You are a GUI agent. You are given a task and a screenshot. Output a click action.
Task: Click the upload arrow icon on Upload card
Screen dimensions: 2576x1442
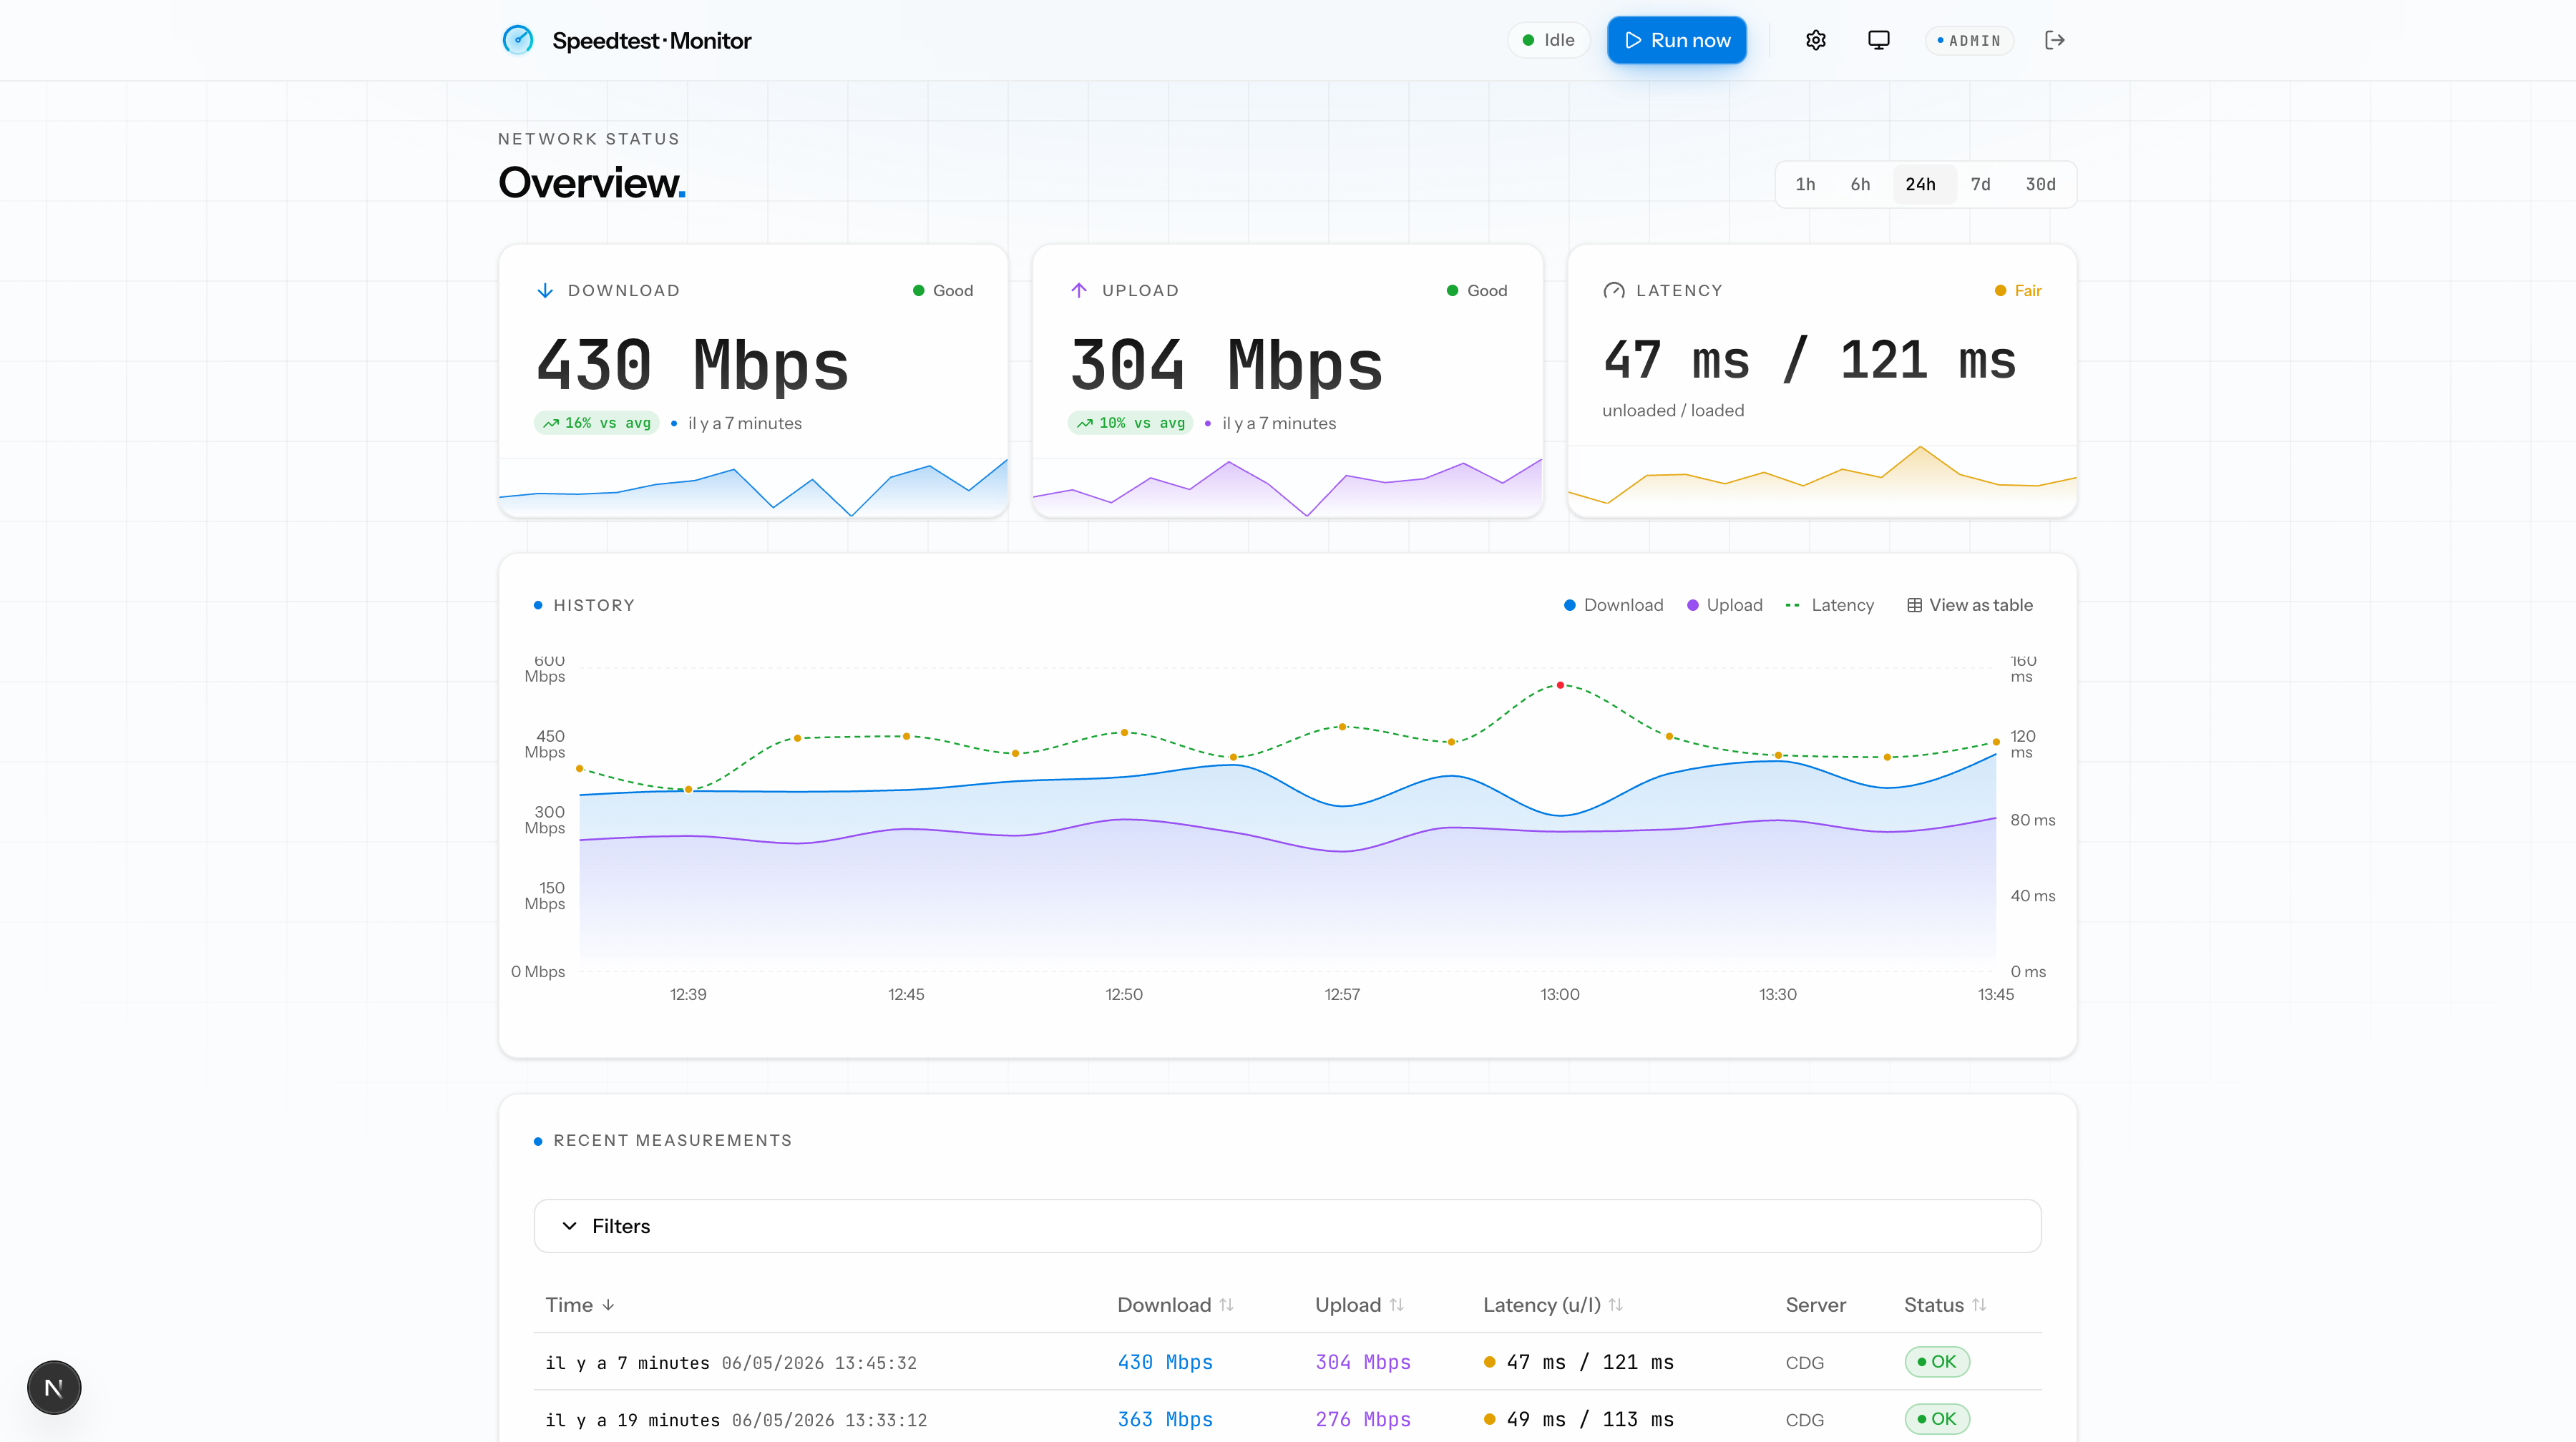[1079, 291]
